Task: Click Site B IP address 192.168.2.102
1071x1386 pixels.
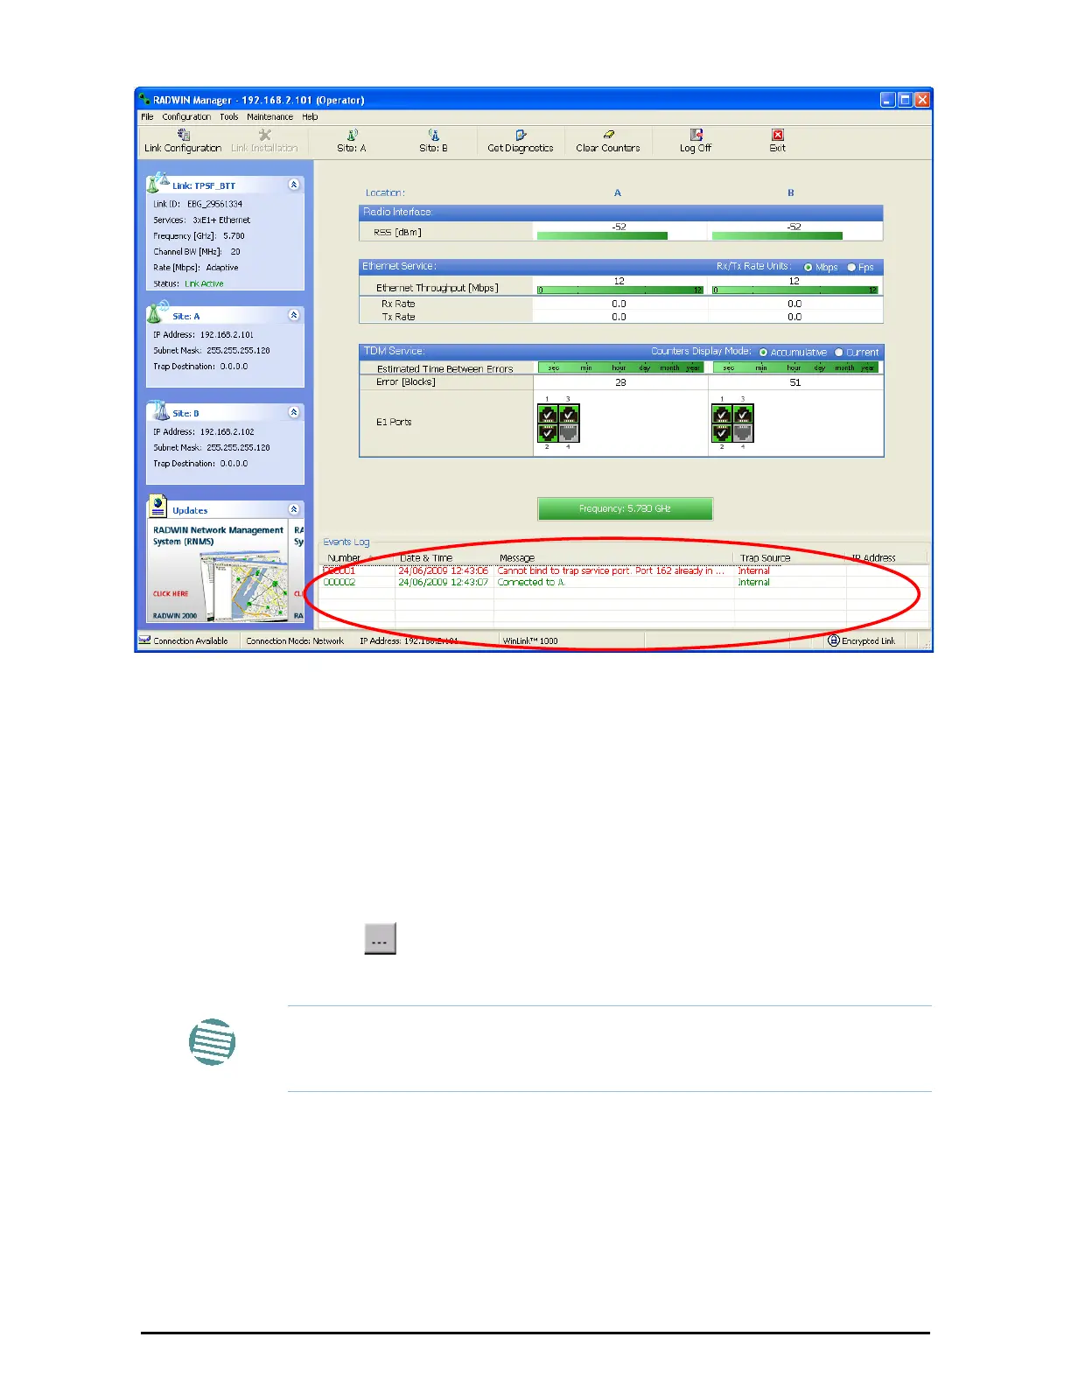Action: 227,431
